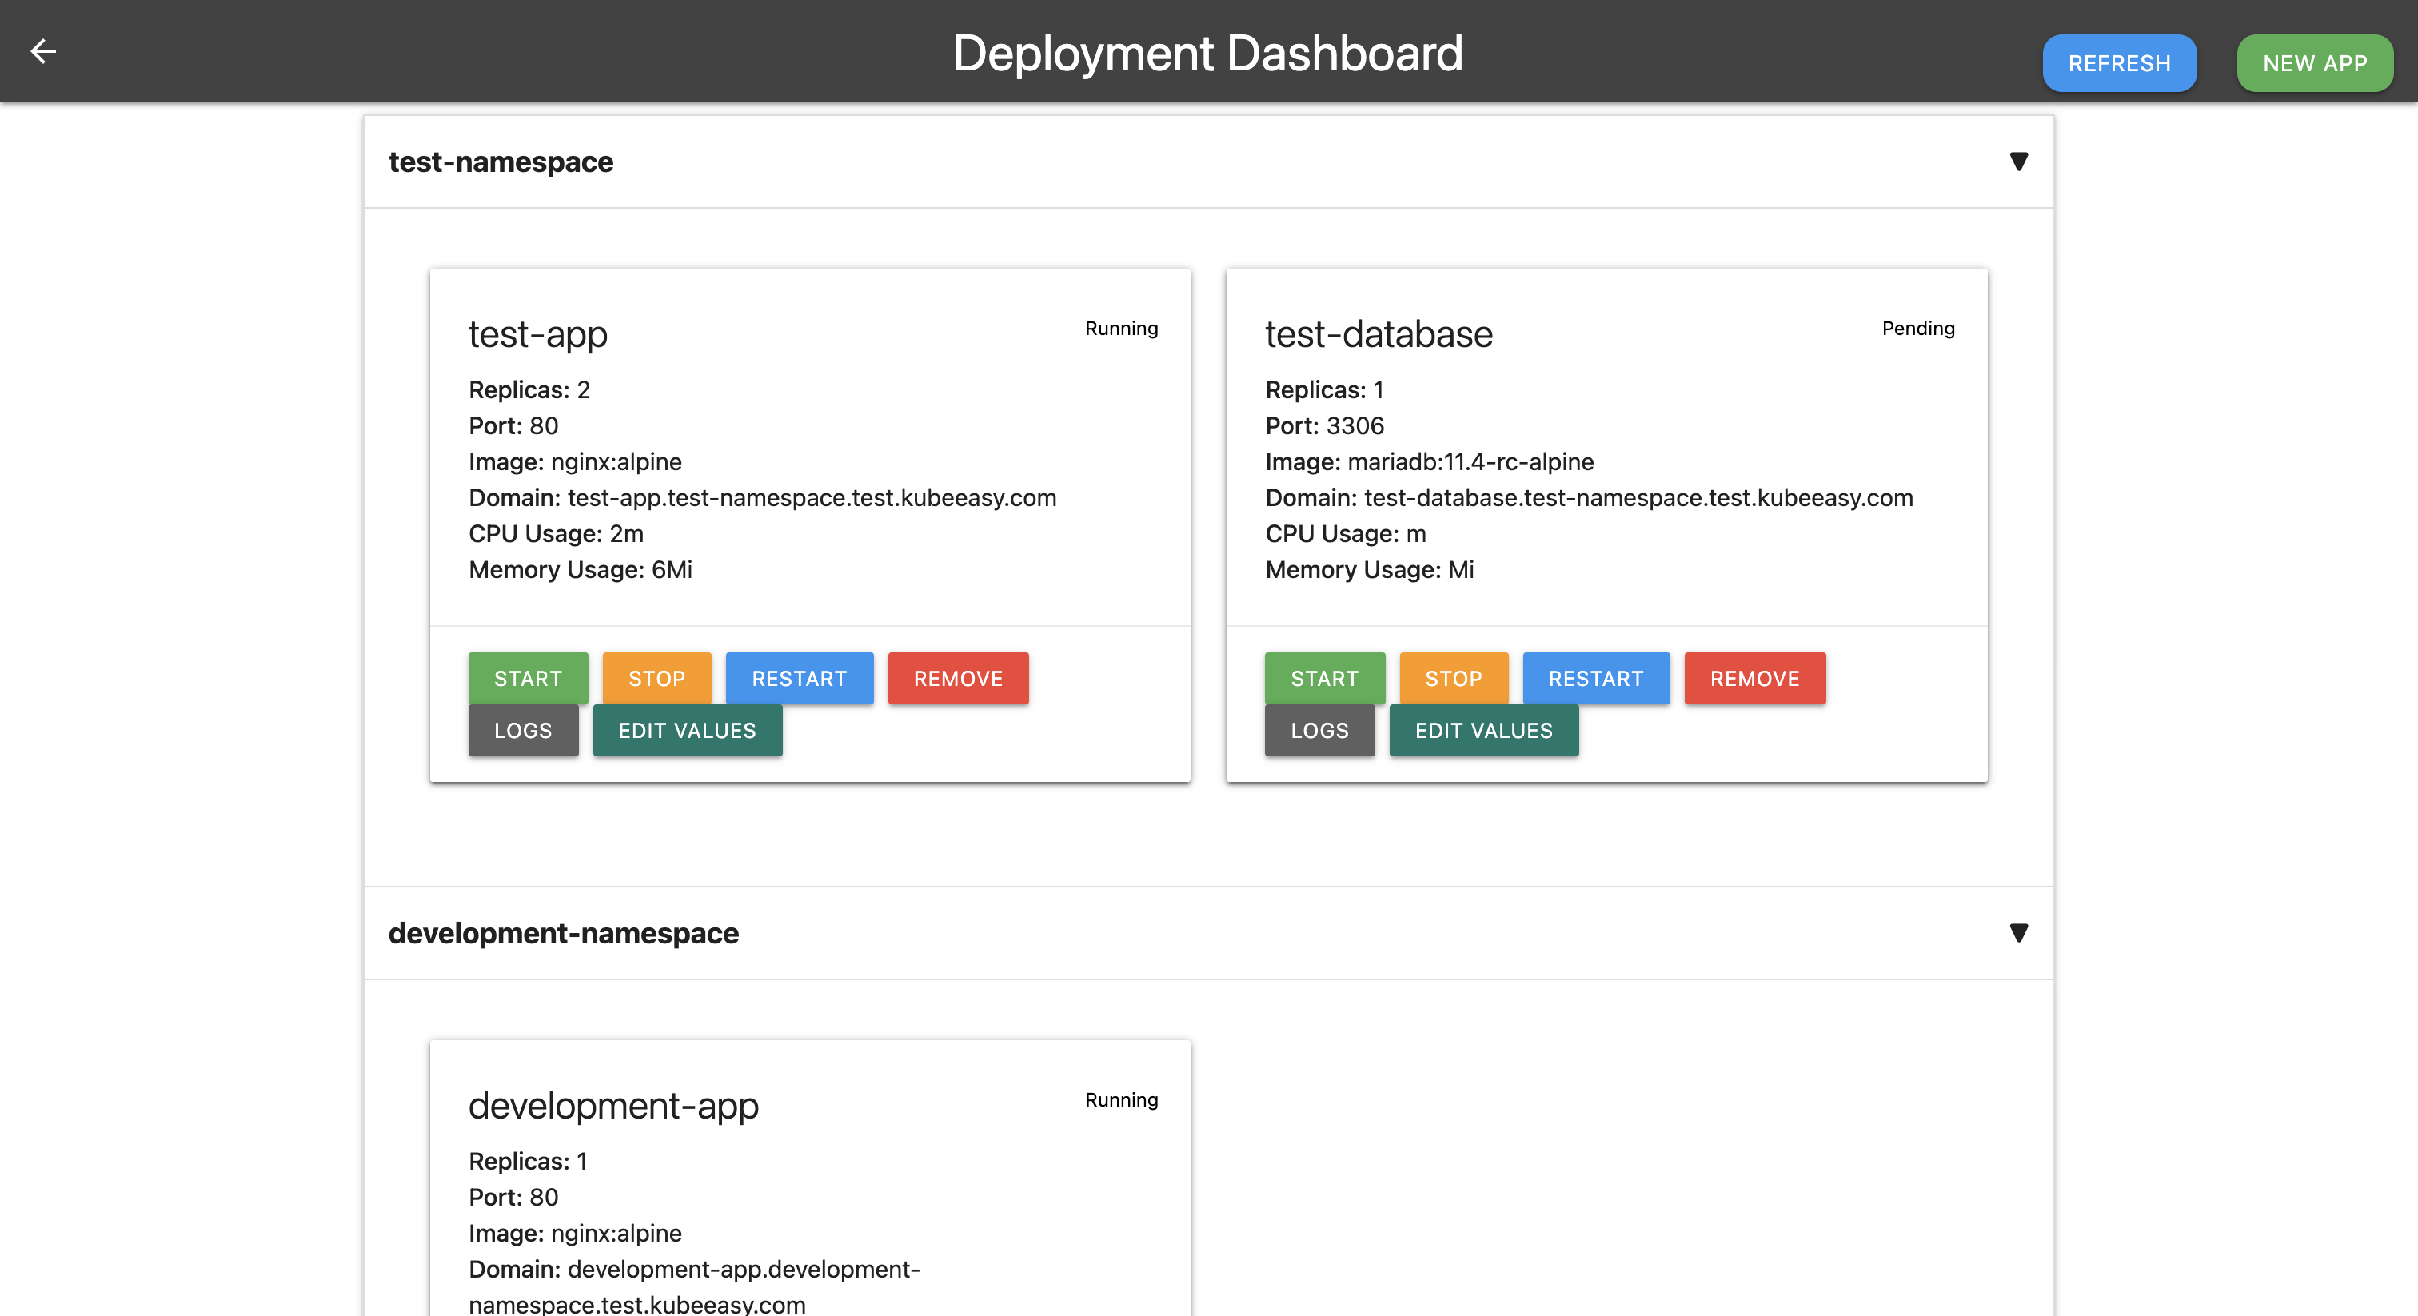Start the test-app deployment

[528, 678]
